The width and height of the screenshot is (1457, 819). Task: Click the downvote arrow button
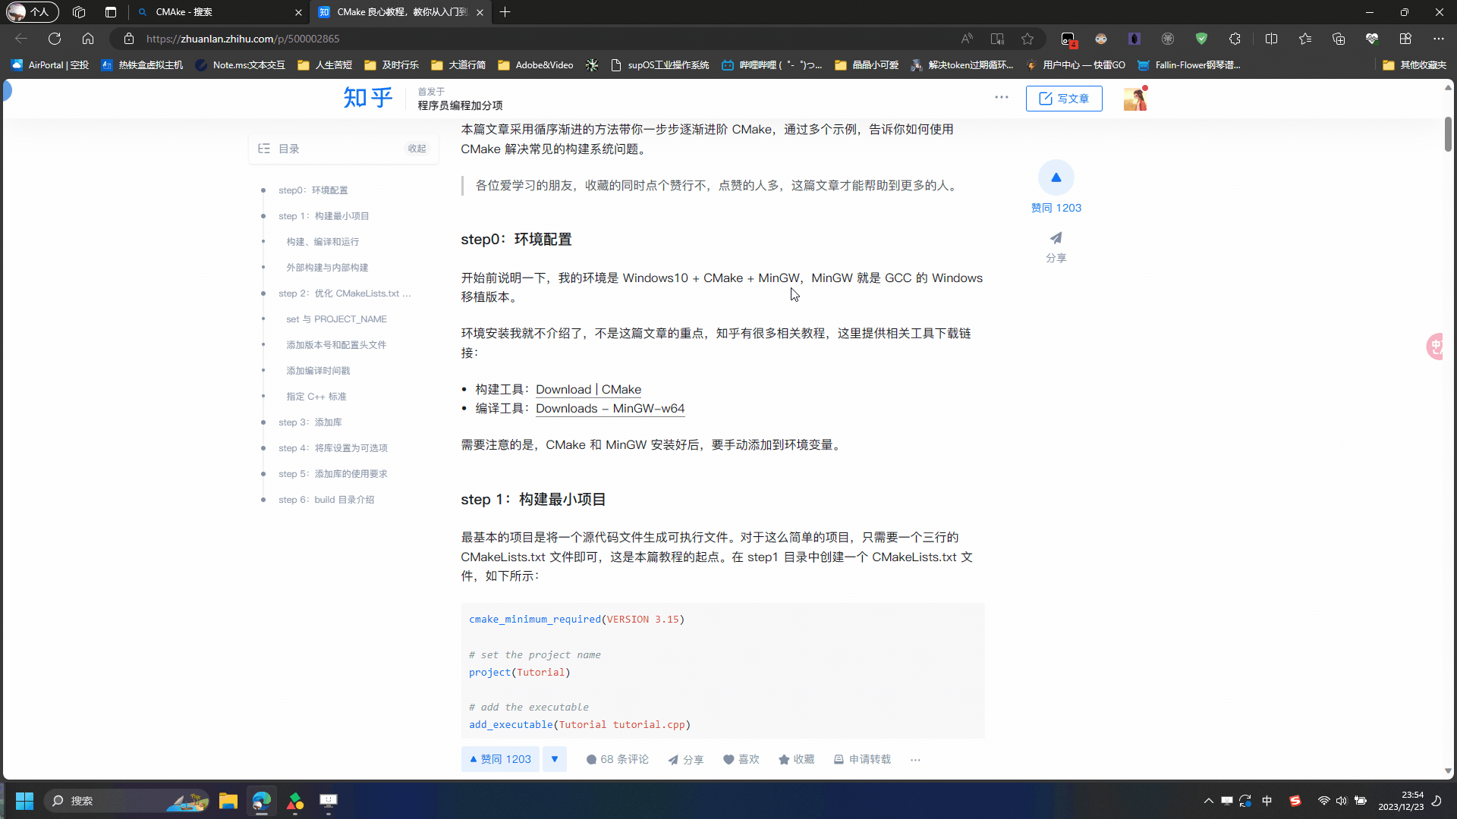(x=555, y=759)
